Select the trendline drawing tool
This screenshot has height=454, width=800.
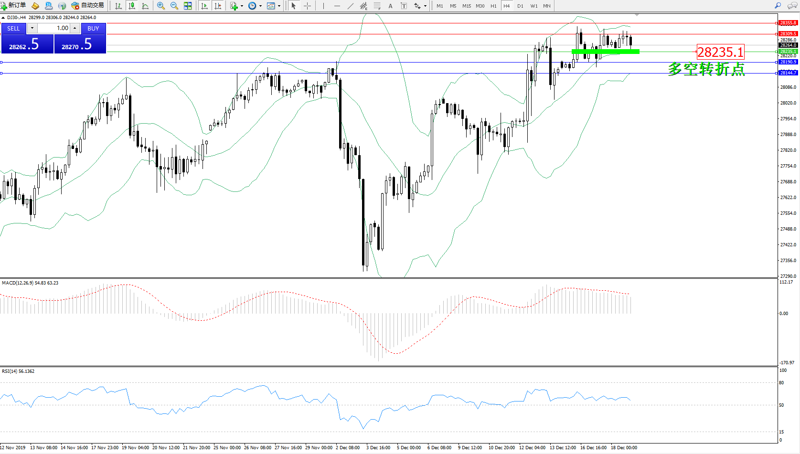(x=351, y=6)
